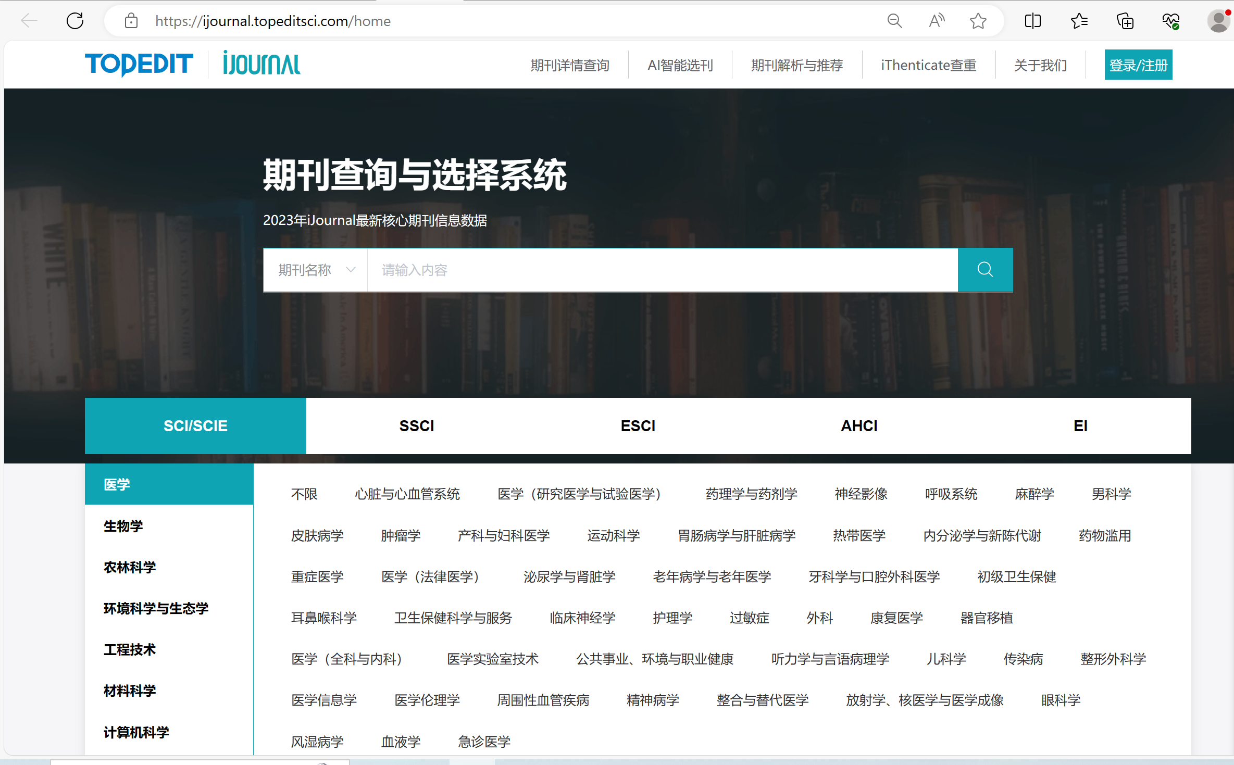Click the zoom magnifier in address bar
Screen dimensions: 1234x765
tap(894, 21)
